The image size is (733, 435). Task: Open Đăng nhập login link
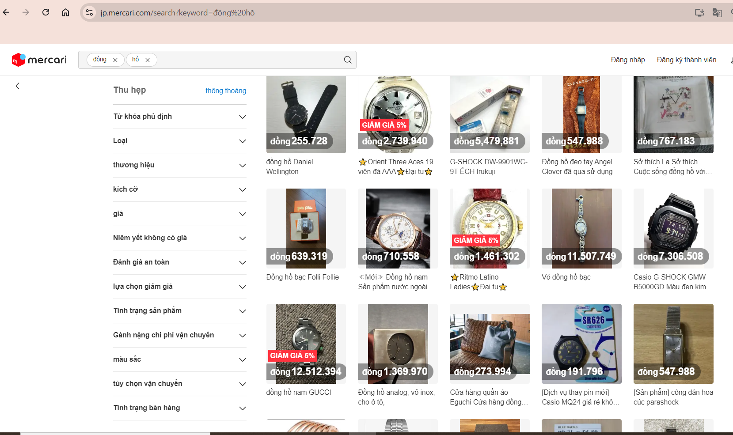[x=628, y=60]
